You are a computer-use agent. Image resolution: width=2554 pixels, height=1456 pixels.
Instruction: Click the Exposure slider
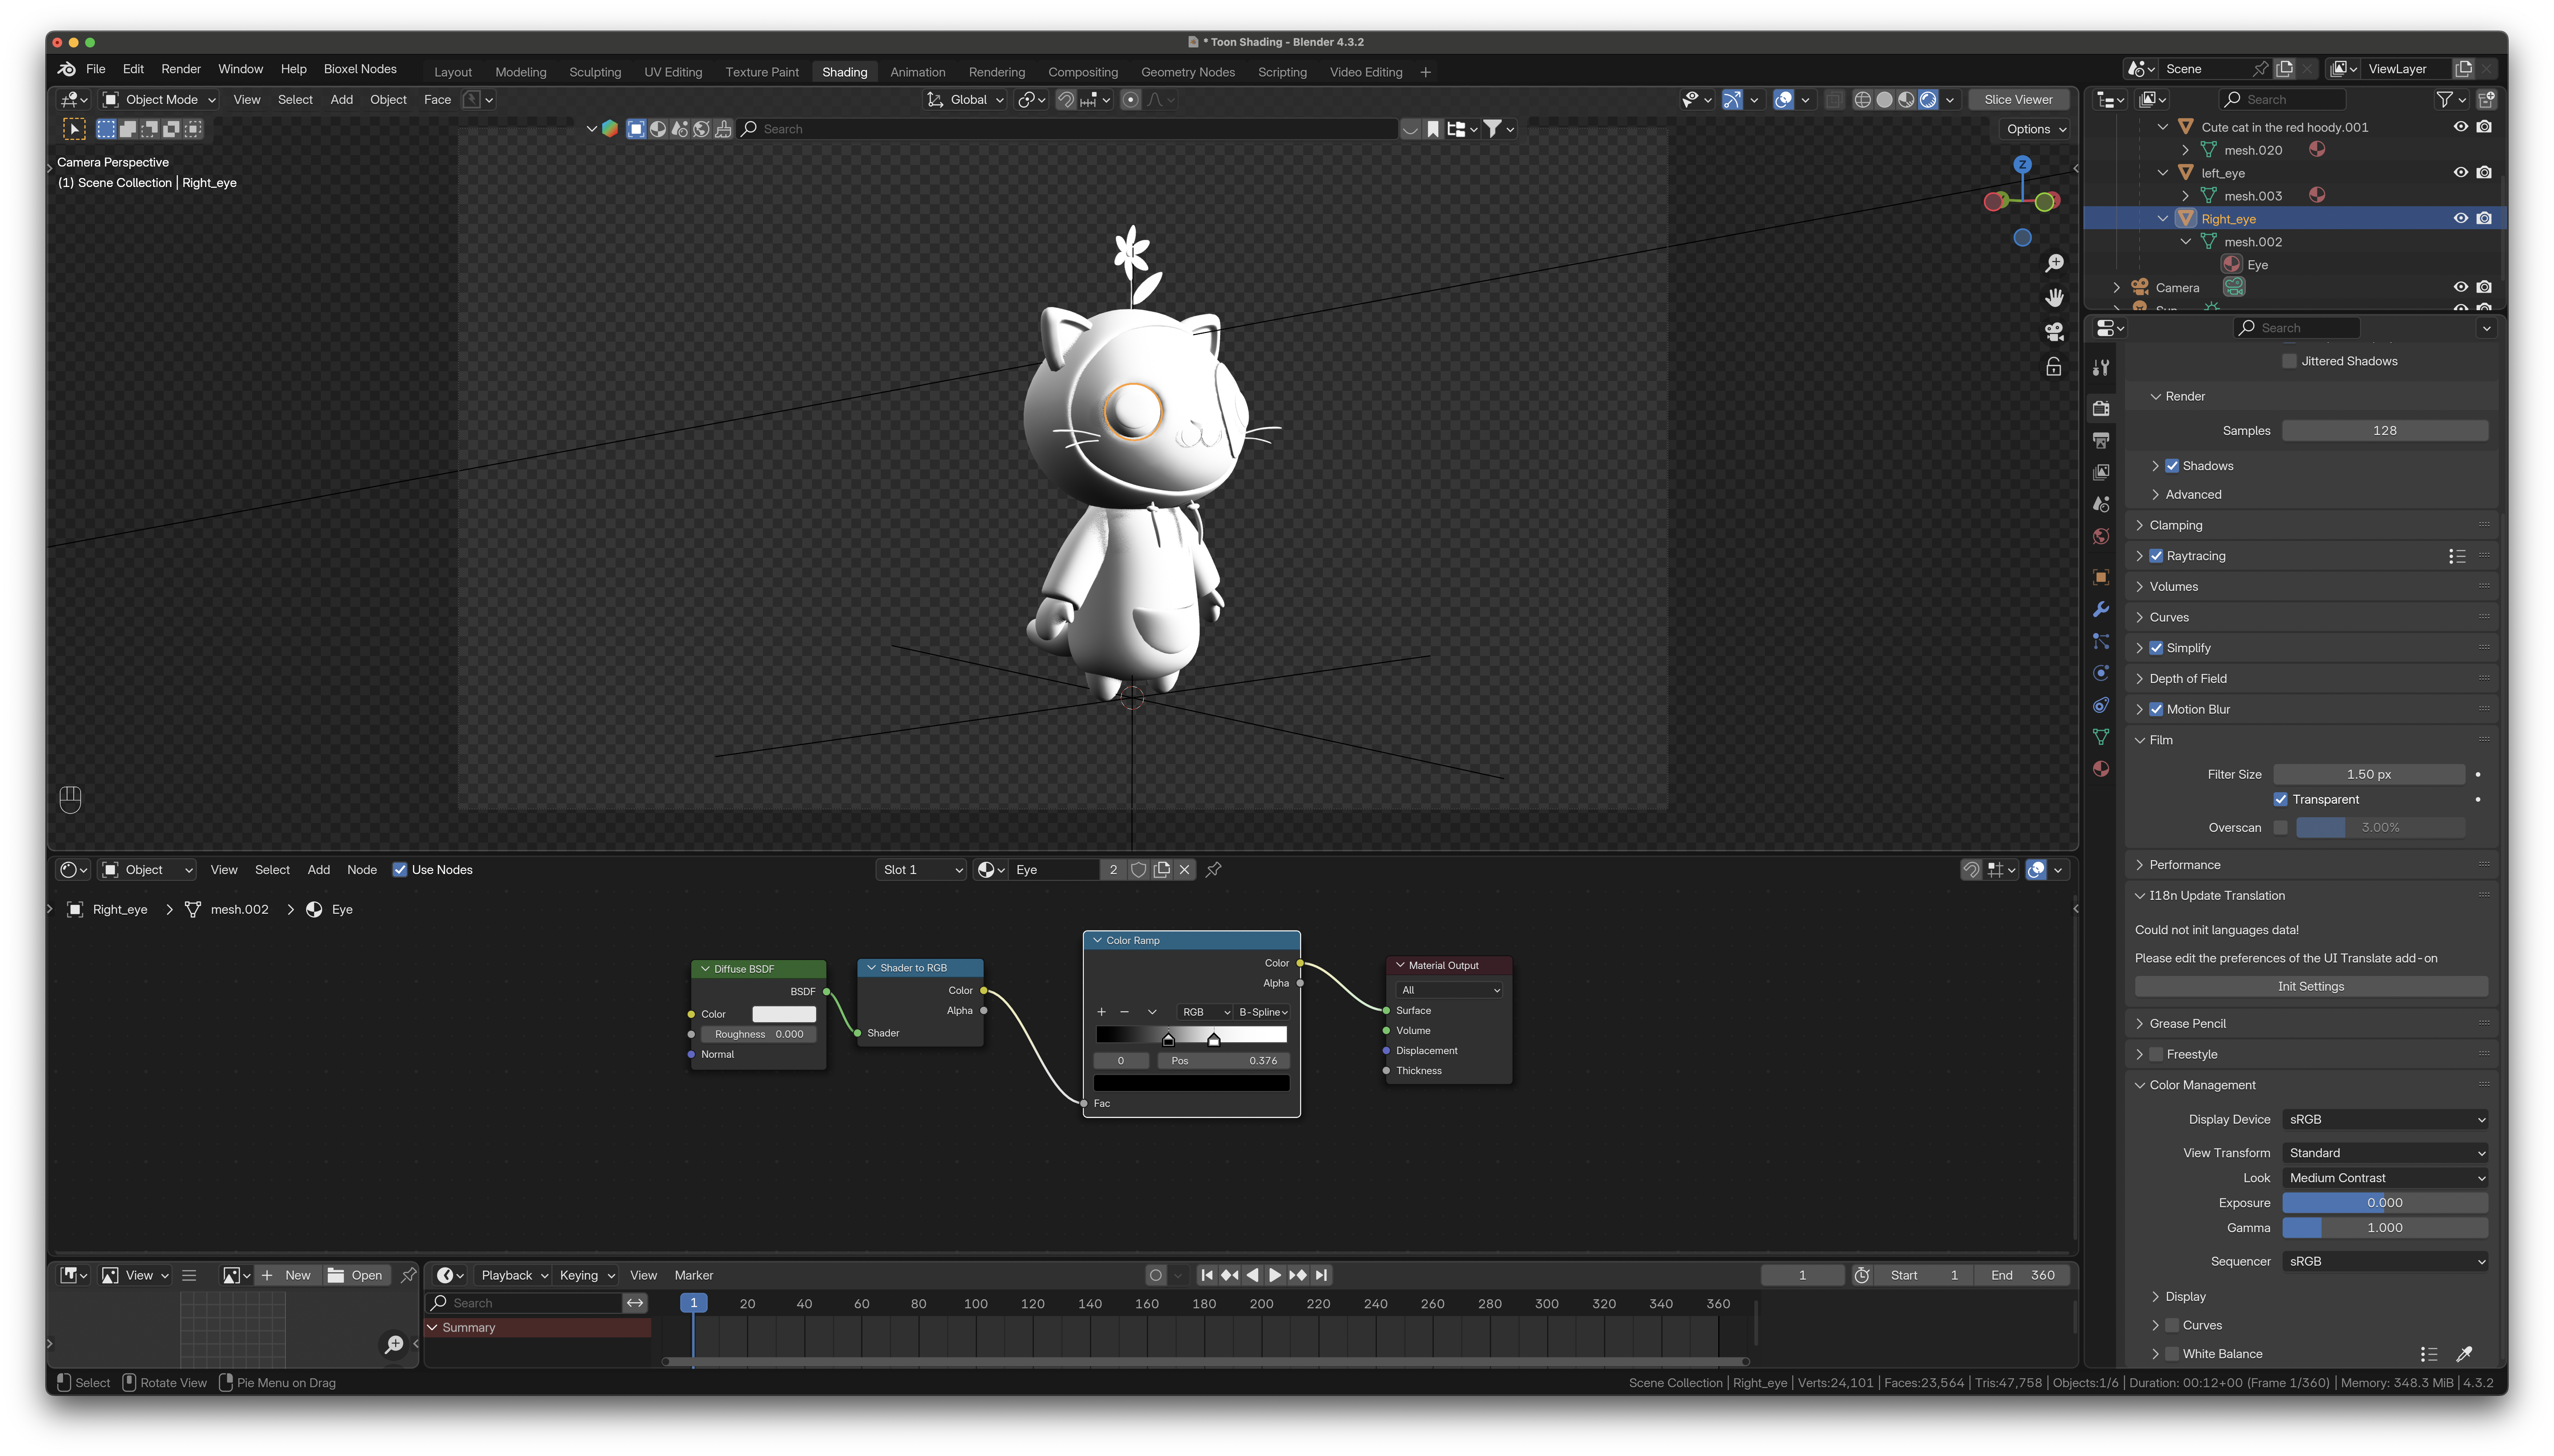(2384, 1203)
